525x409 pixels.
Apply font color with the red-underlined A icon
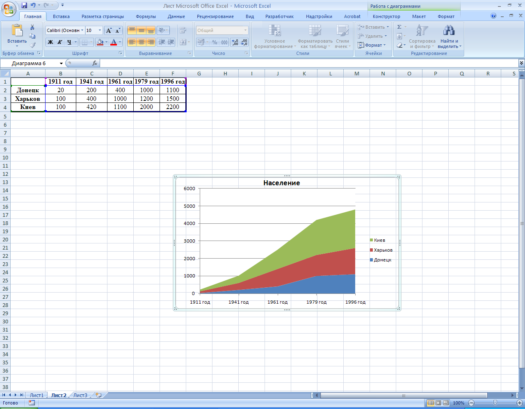pos(114,42)
